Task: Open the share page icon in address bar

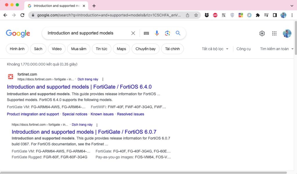Action: tap(188, 15)
